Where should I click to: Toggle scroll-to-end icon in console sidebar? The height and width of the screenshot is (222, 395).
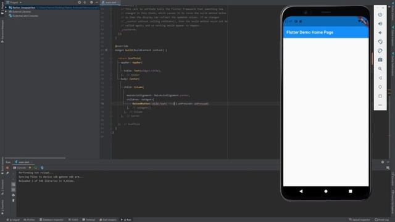coord(14,190)
